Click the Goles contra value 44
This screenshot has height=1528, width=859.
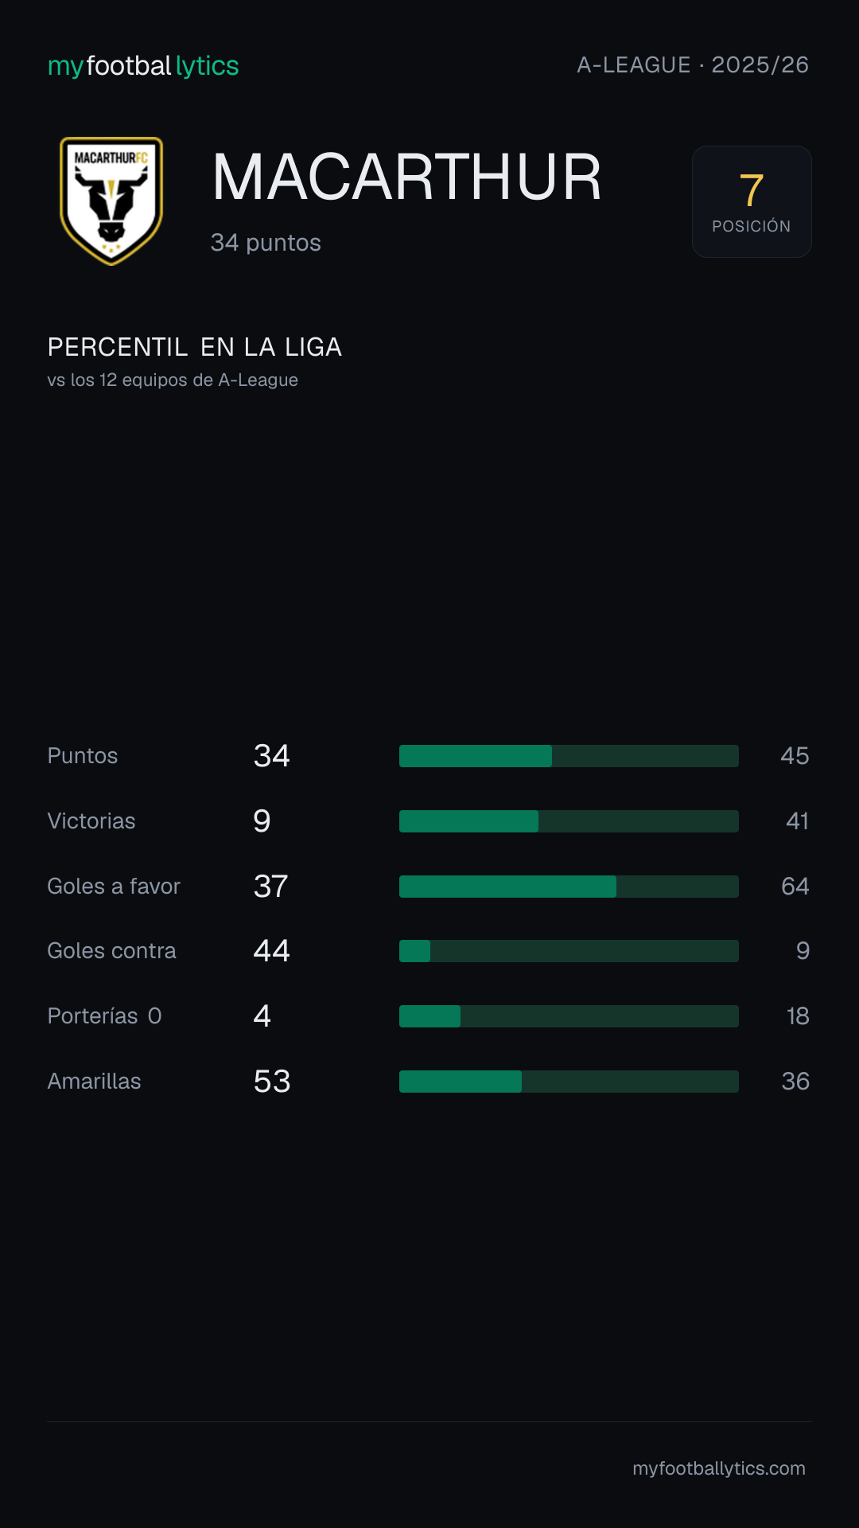click(271, 951)
